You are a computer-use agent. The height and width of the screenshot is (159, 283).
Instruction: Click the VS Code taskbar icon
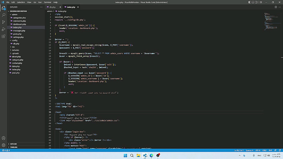tap(145, 156)
